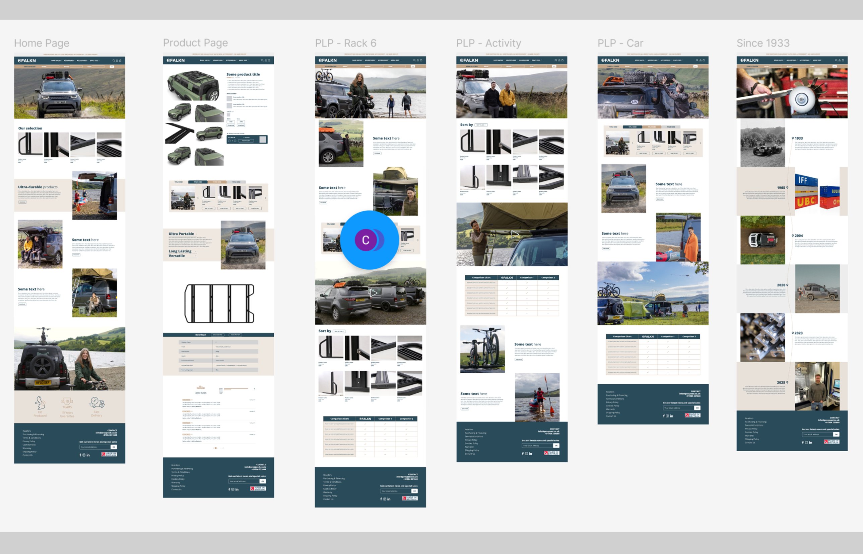The image size is (863, 554).
Task: Click next arrow of Product Page carousel
Action: 266,198
